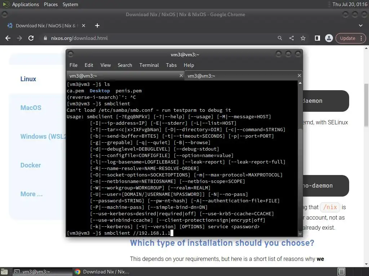Open terminal File menu

click(74, 65)
